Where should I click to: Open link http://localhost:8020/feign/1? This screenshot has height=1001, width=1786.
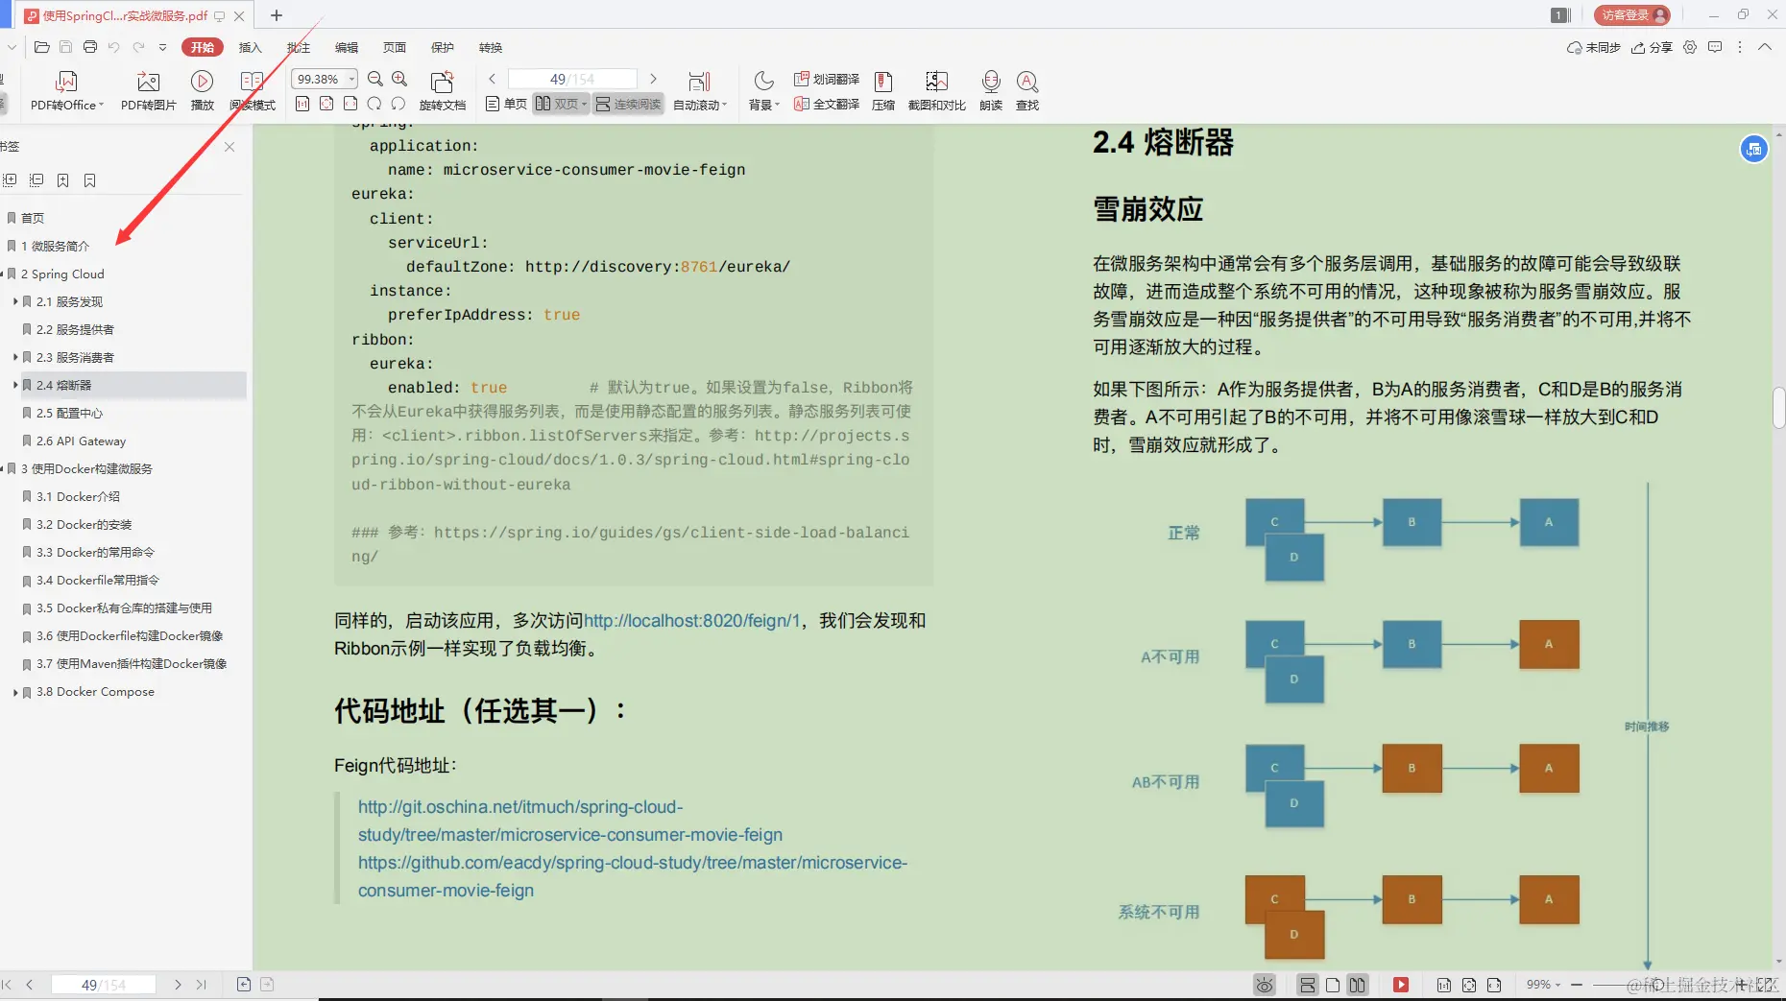point(689,620)
